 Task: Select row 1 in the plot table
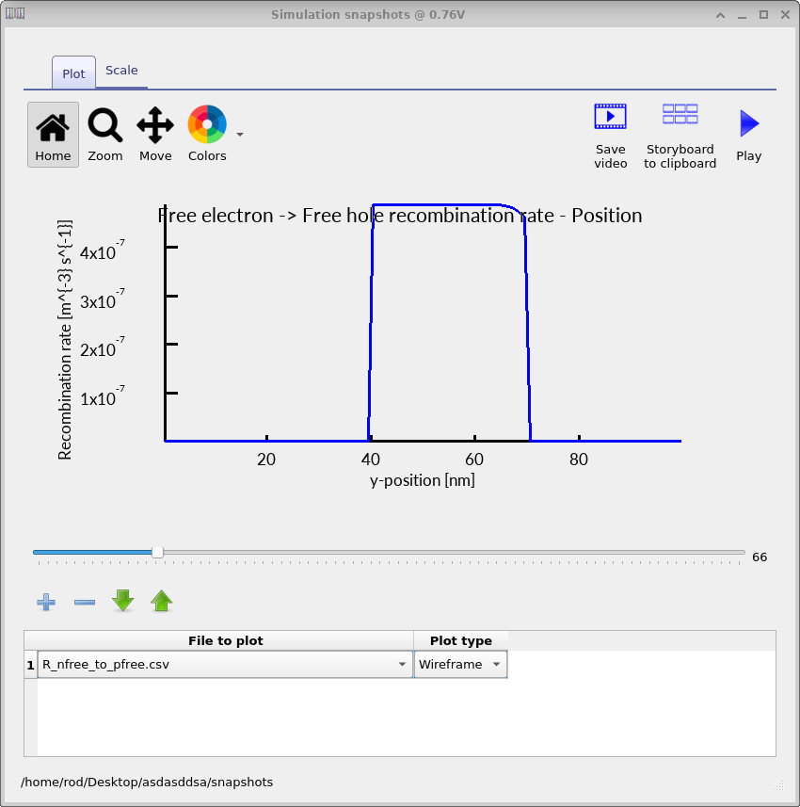pyautogui.click(x=29, y=664)
